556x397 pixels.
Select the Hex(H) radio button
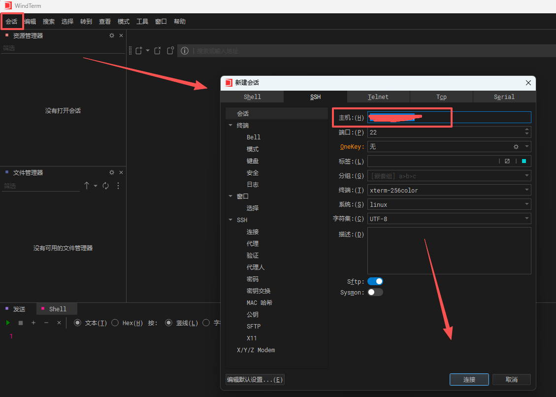pos(115,323)
